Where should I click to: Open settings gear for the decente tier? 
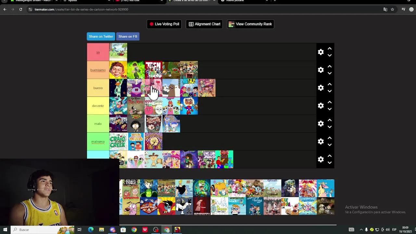[321, 106]
